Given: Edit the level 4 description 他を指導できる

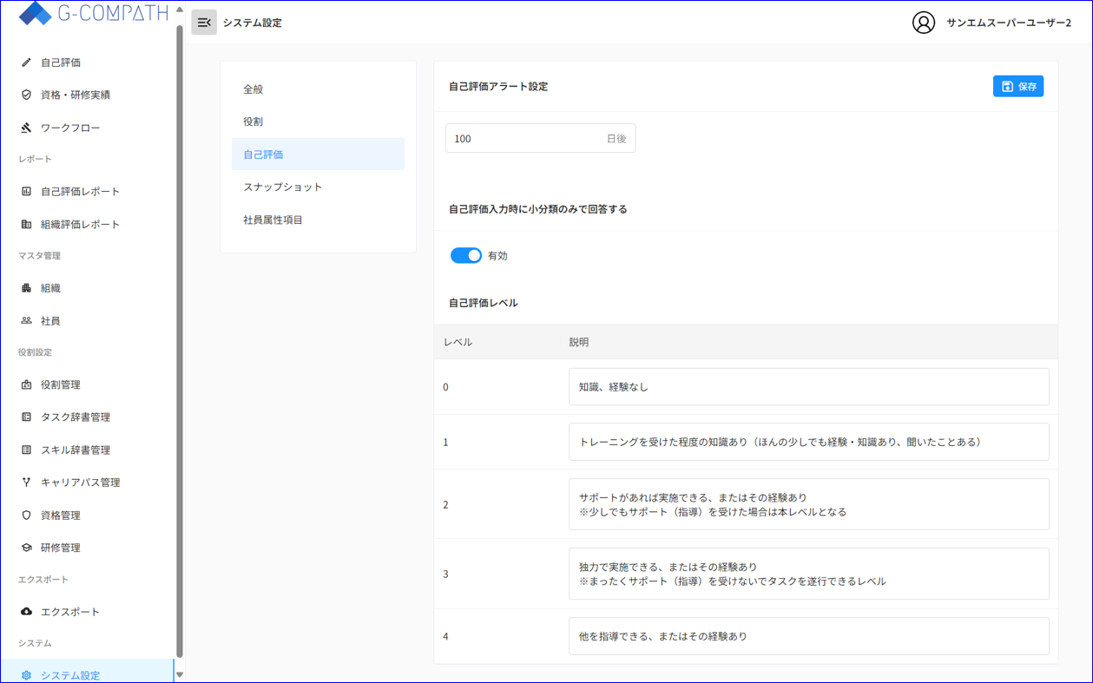Looking at the screenshot, I should coord(808,636).
